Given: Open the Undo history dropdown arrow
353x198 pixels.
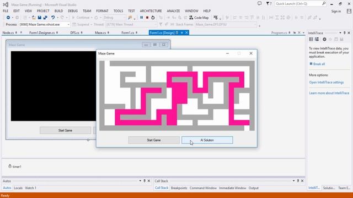Looking at the screenshot, I should [x=57, y=18].
